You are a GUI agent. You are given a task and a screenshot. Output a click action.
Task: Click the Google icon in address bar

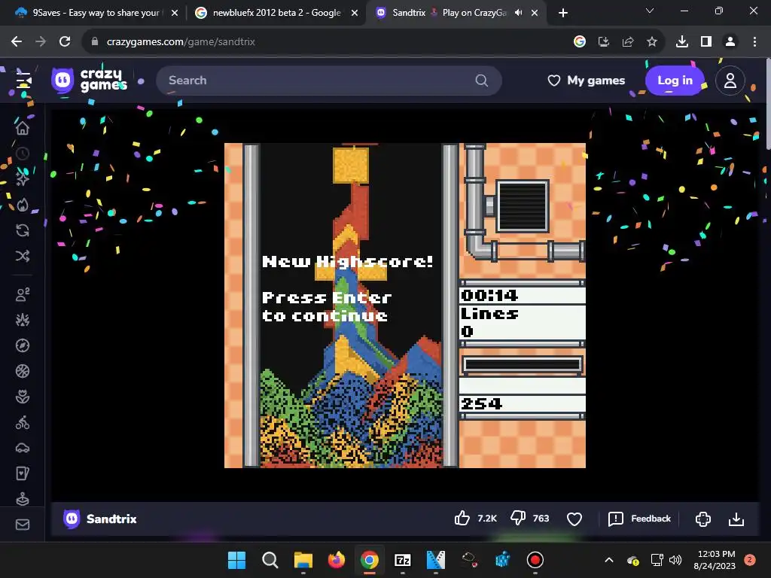coord(580,42)
